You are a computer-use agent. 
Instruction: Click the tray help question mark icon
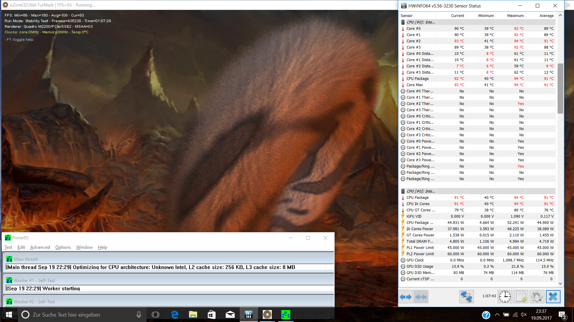tap(486, 315)
